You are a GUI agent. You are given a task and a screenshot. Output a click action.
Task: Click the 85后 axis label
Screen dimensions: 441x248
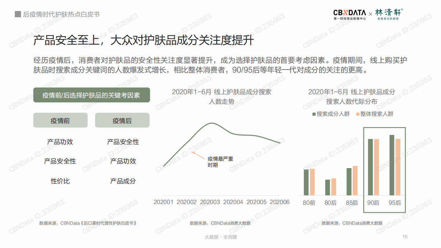[x=352, y=203]
